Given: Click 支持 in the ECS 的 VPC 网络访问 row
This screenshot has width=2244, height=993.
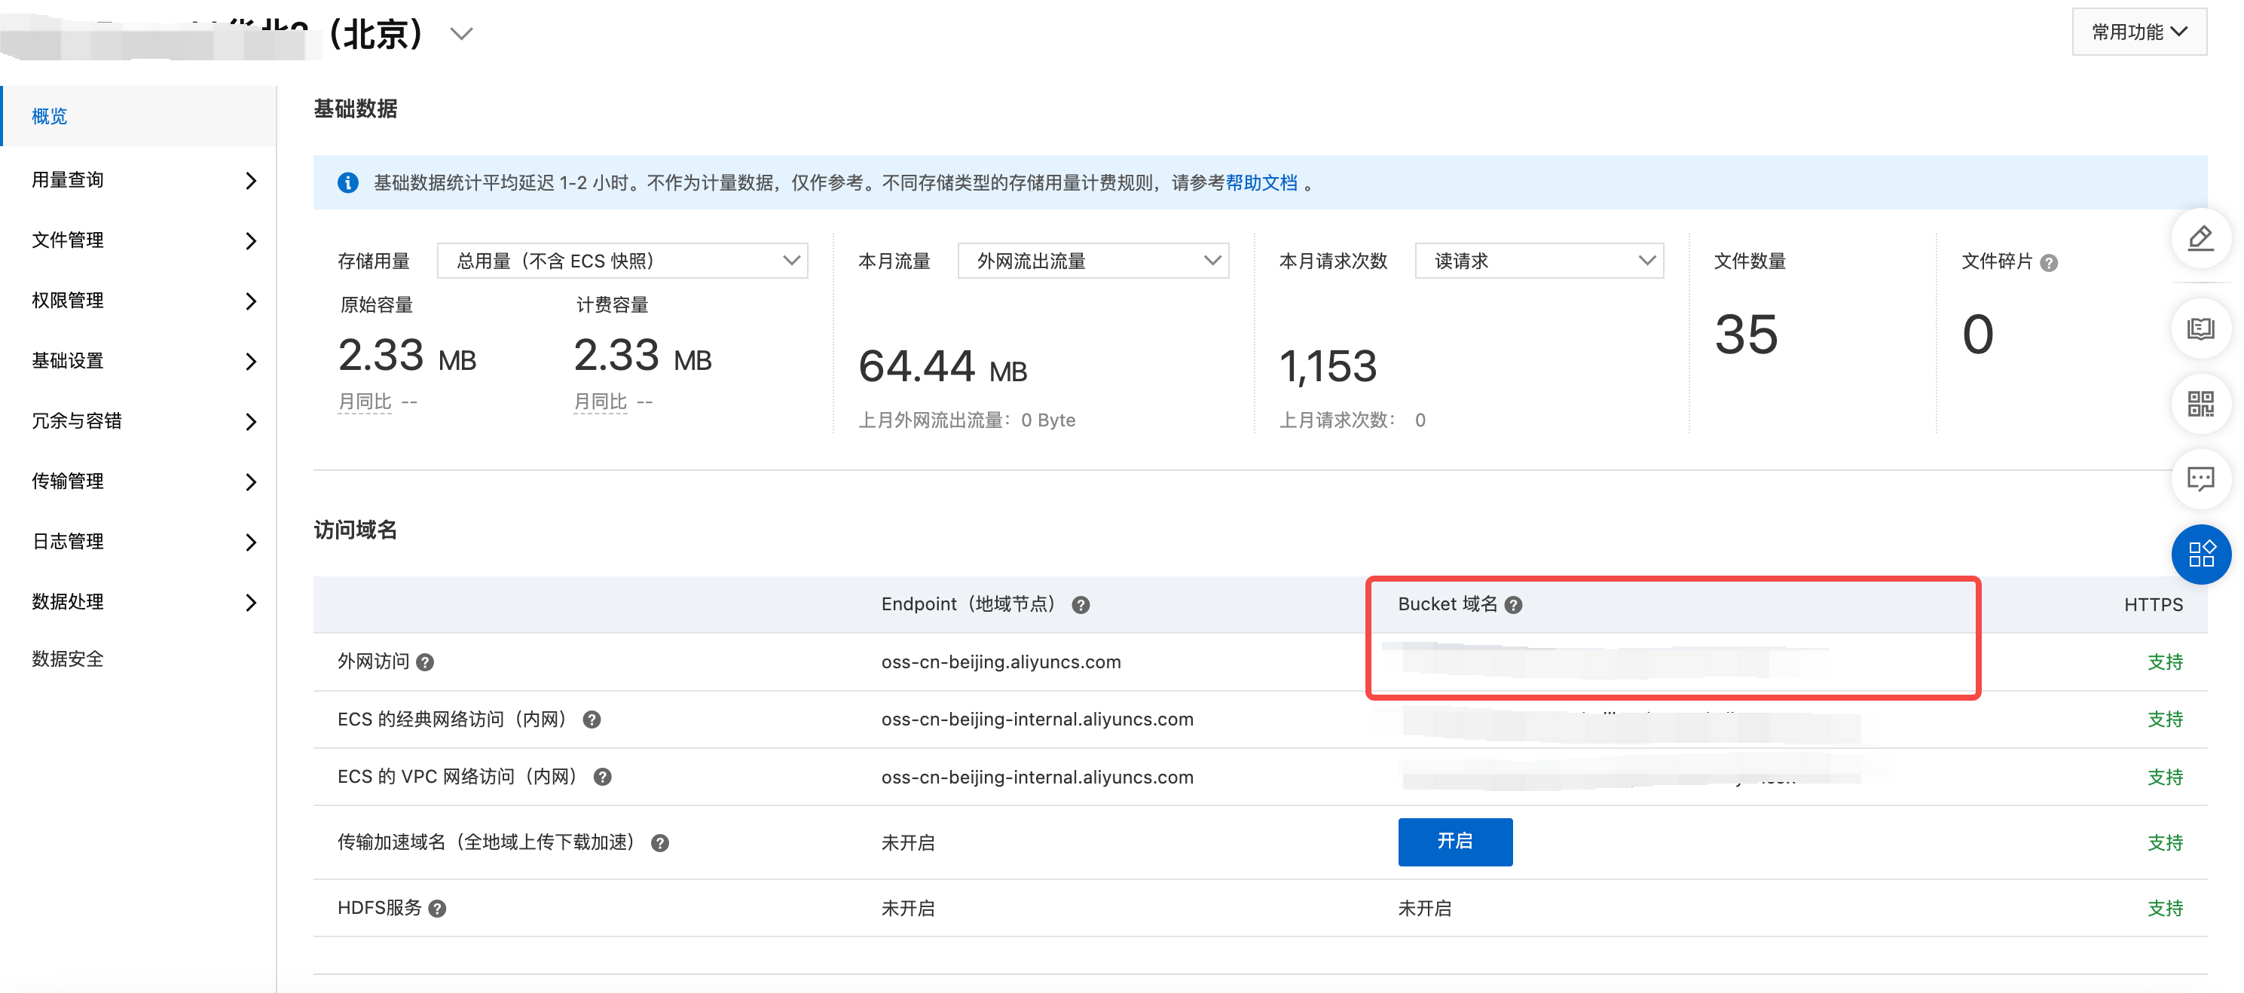Looking at the screenshot, I should tap(2164, 777).
